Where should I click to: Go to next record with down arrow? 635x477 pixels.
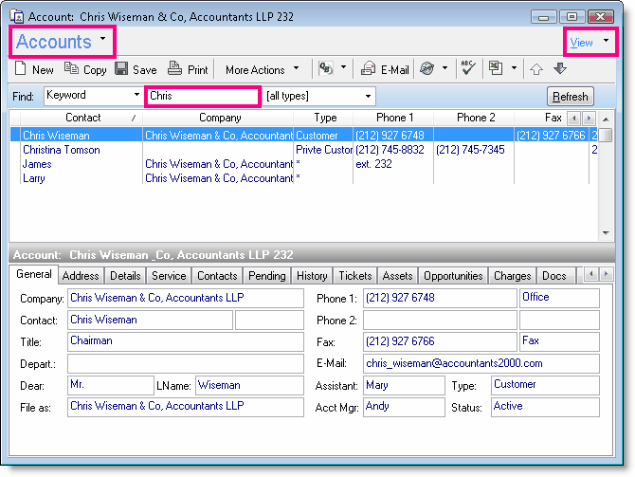point(559,69)
